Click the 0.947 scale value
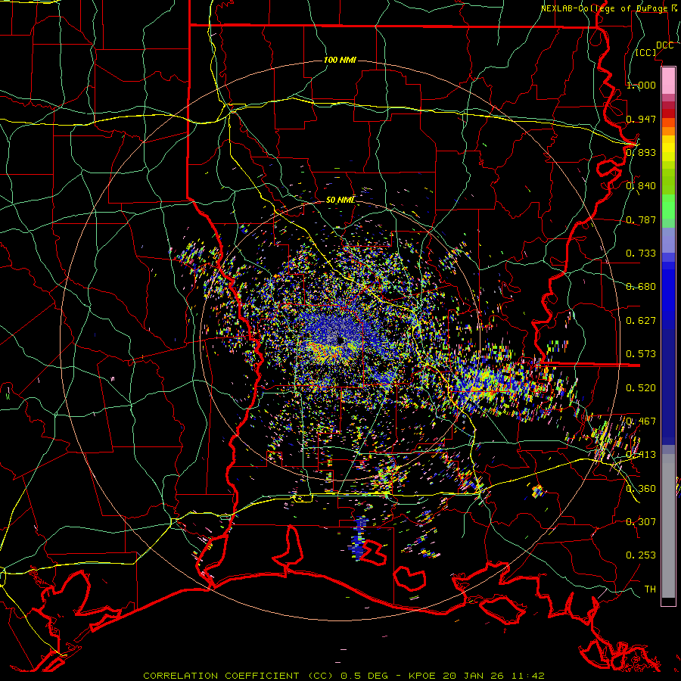 (x=641, y=119)
